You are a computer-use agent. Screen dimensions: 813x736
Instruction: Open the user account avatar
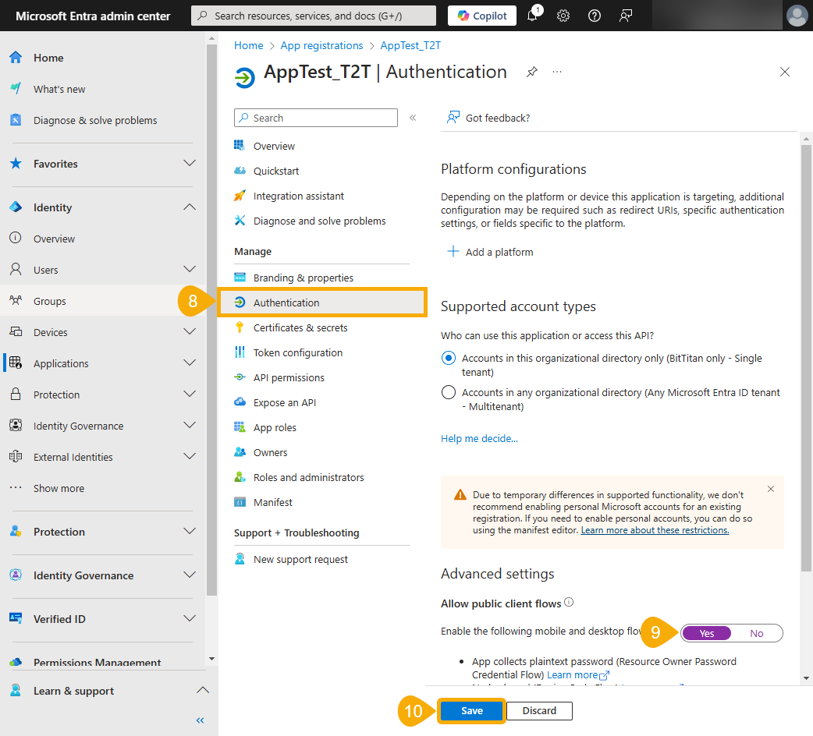pos(797,16)
